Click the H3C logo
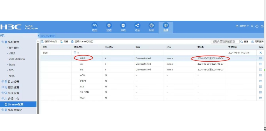The image size is (266, 131). 11,27
